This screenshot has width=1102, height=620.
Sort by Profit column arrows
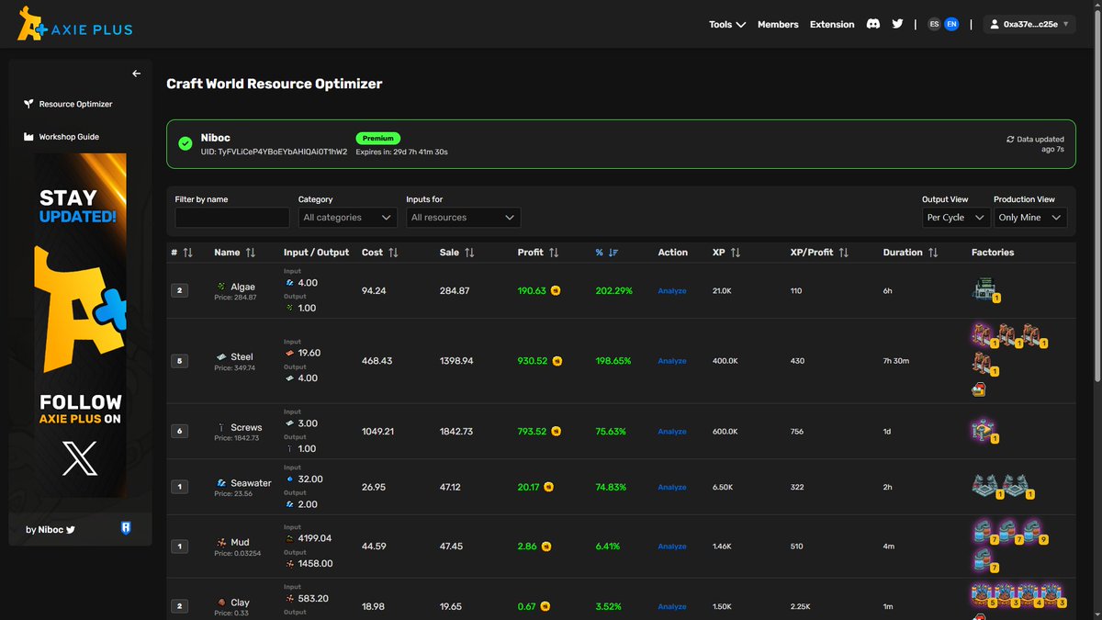(x=554, y=252)
